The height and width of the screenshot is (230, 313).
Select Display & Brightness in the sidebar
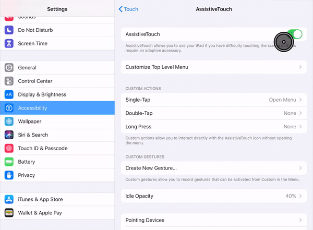point(57,94)
